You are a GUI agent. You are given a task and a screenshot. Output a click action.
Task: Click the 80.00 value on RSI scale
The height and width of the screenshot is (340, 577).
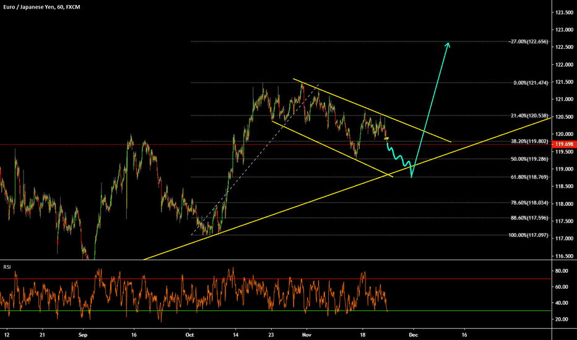point(562,271)
